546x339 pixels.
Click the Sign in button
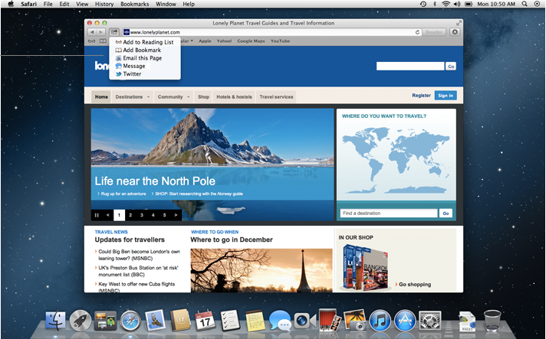[x=445, y=96]
